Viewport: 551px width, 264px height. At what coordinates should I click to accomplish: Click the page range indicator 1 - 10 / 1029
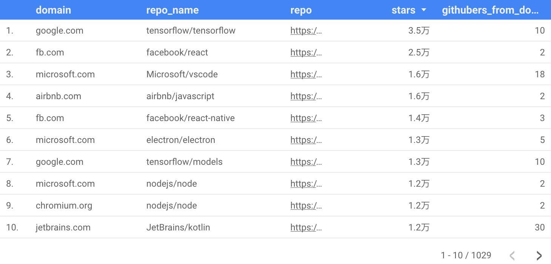[466, 255]
